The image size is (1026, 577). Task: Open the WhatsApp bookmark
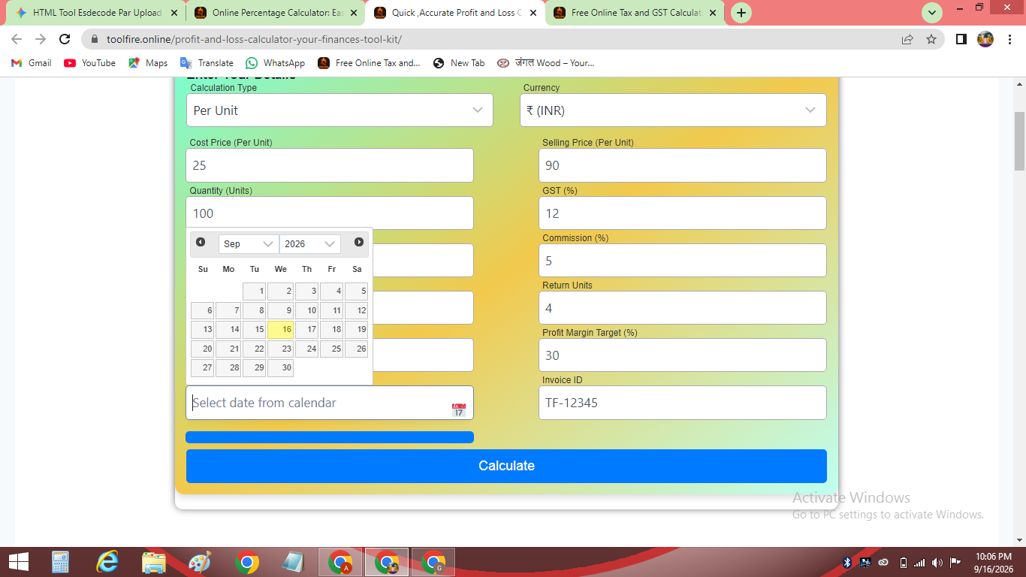[x=276, y=63]
